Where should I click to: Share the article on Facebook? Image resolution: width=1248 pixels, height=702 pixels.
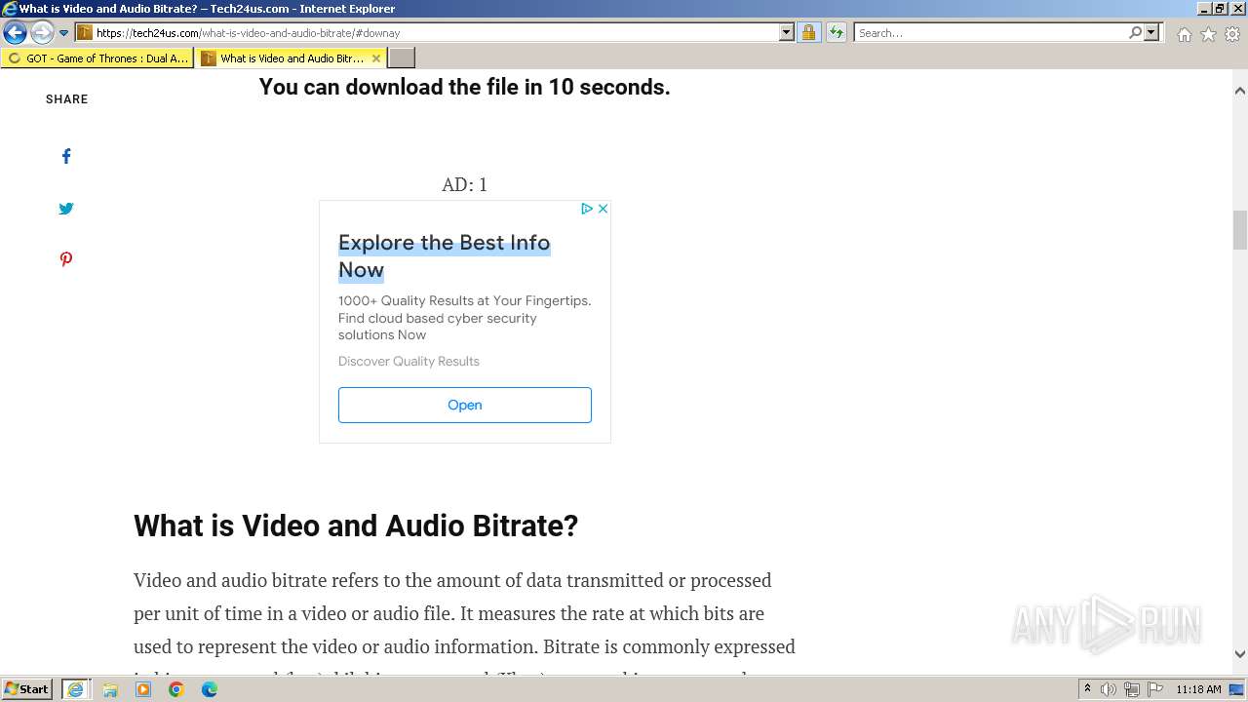pos(66,156)
